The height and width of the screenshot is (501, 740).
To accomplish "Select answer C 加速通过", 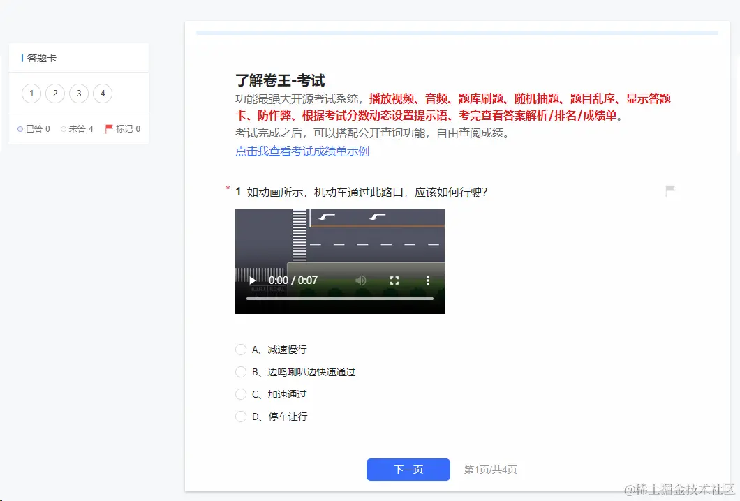I will [x=241, y=394].
